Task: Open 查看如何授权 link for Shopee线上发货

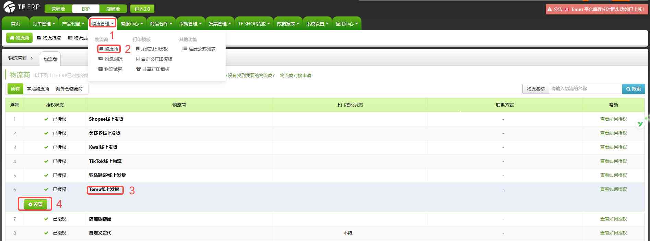Action: (x=613, y=119)
